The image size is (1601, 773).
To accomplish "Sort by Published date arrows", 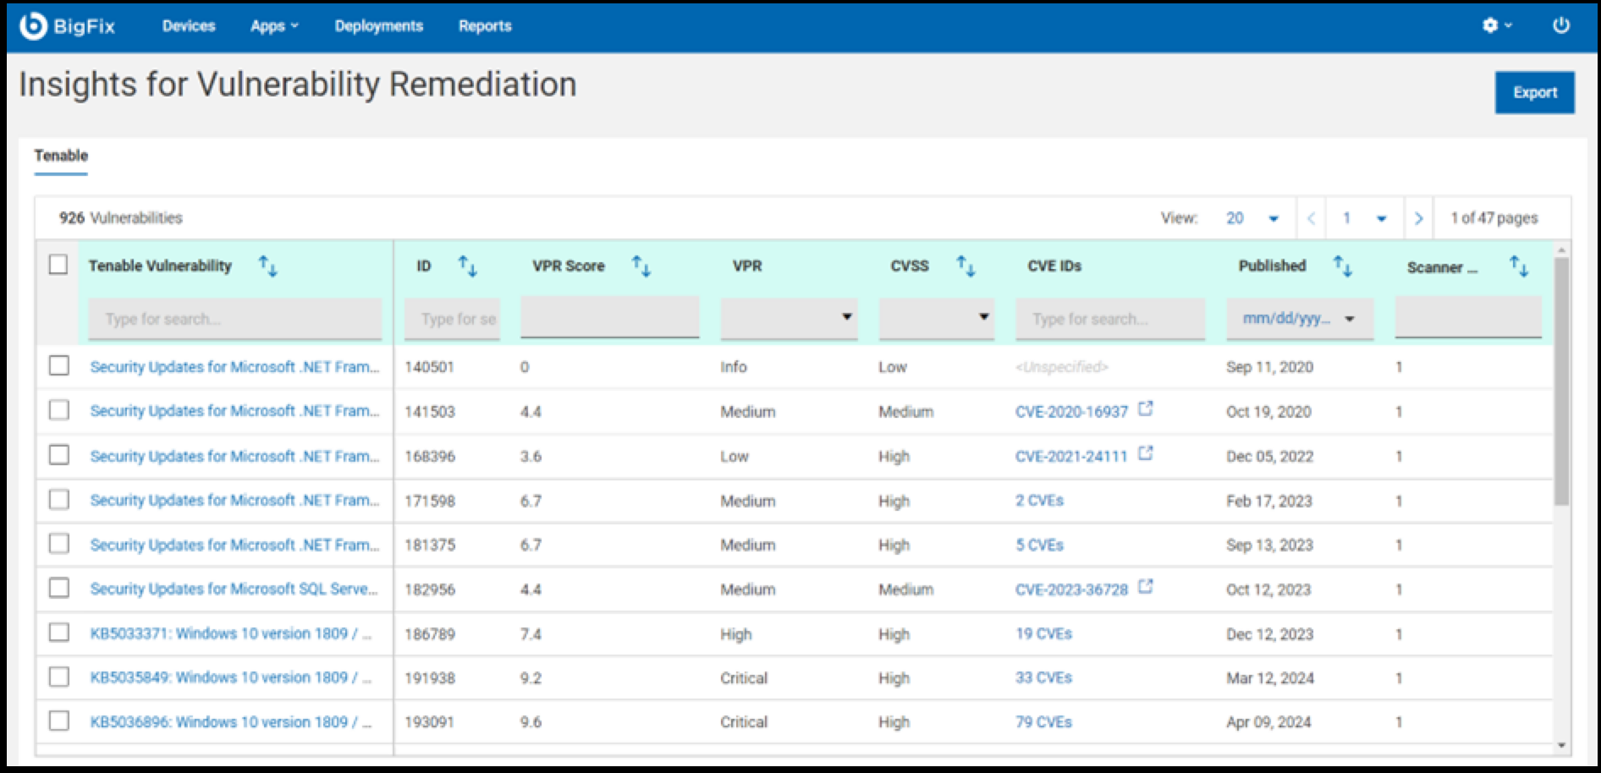I will click(x=1343, y=266).
